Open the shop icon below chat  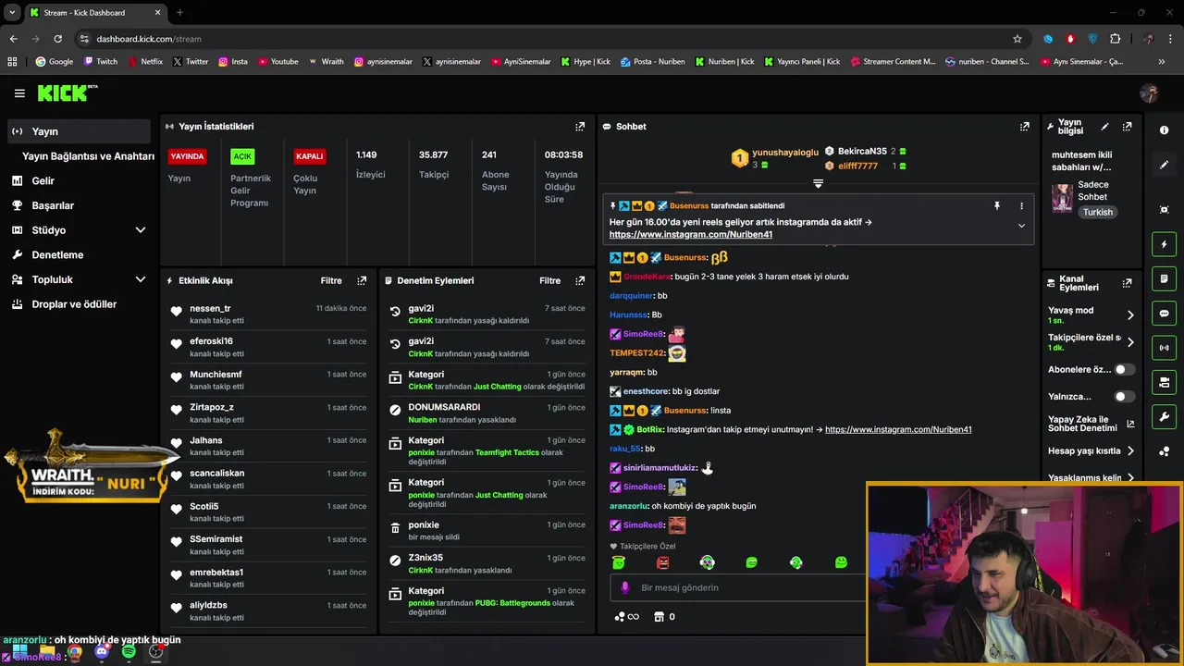pos(659,617)
